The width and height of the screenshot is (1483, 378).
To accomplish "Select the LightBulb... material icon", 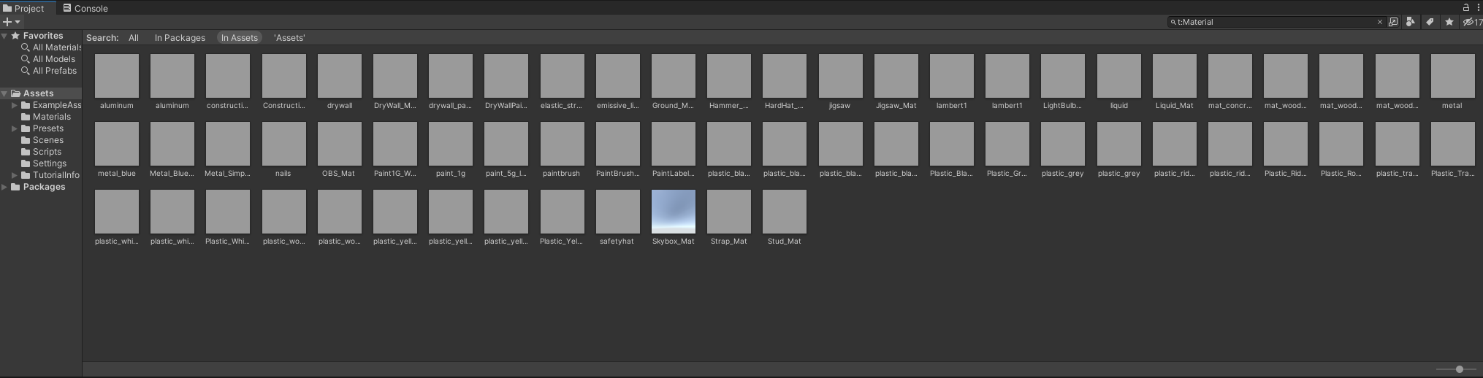I will click(x=1063, y=77).
